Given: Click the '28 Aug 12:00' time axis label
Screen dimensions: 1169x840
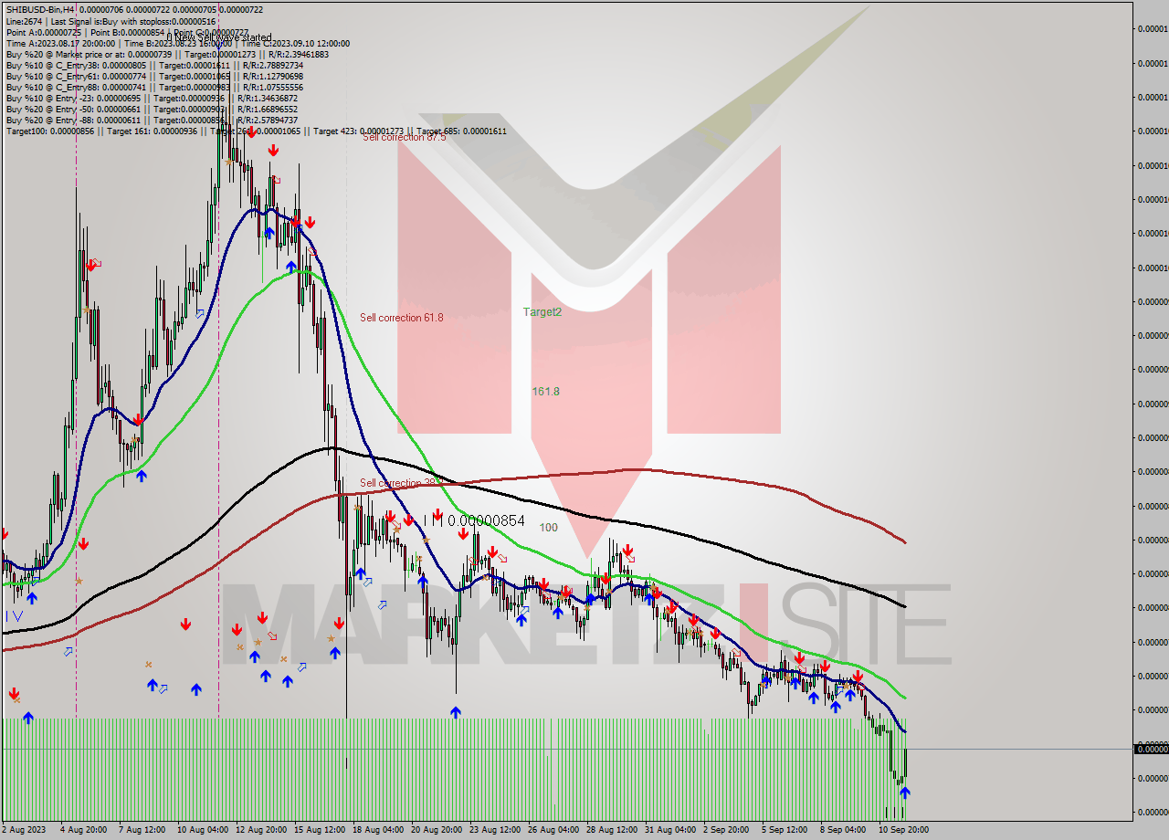Looking at the screenshot, I should pyautogui.click(x=612, y=829).
